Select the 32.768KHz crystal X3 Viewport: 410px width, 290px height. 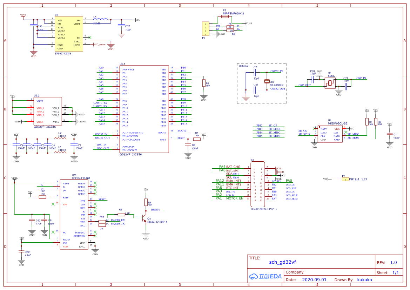point(267,82)
